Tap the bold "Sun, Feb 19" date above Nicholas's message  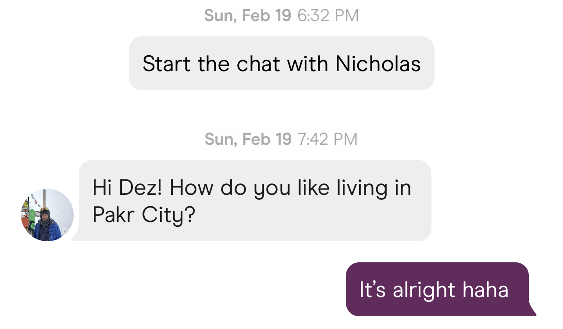(248, 139)
